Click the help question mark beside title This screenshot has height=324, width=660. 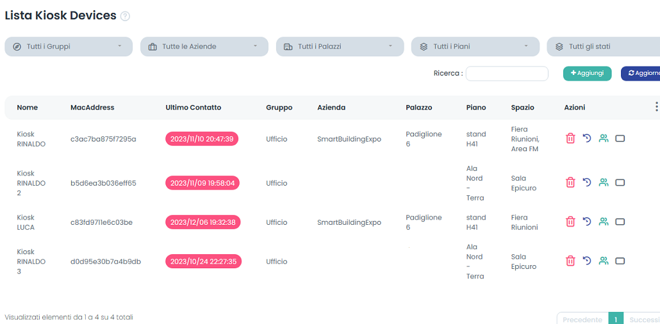(125, 17)
